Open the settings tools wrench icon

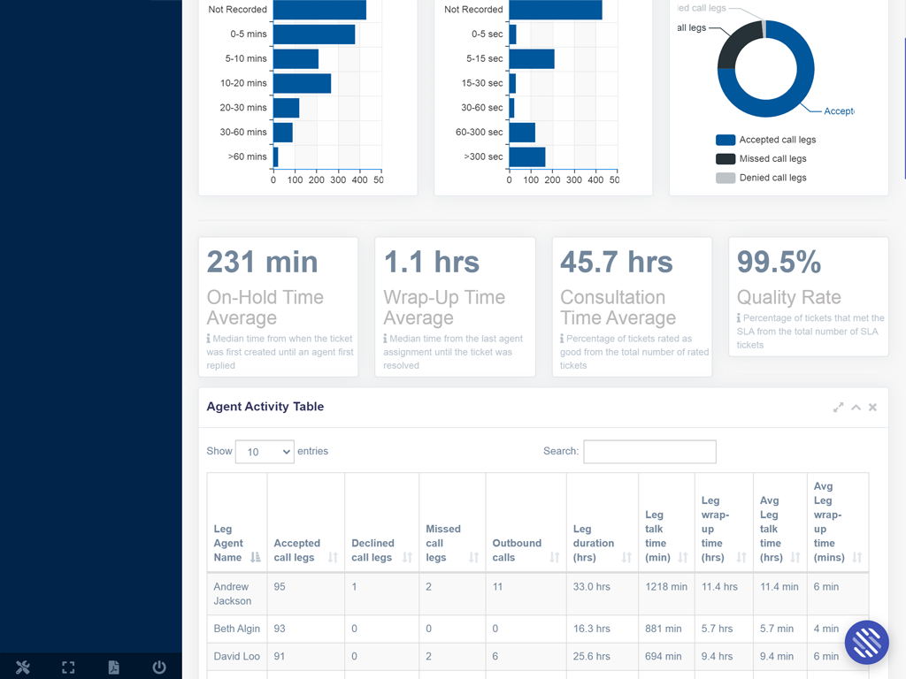point(23,668)
